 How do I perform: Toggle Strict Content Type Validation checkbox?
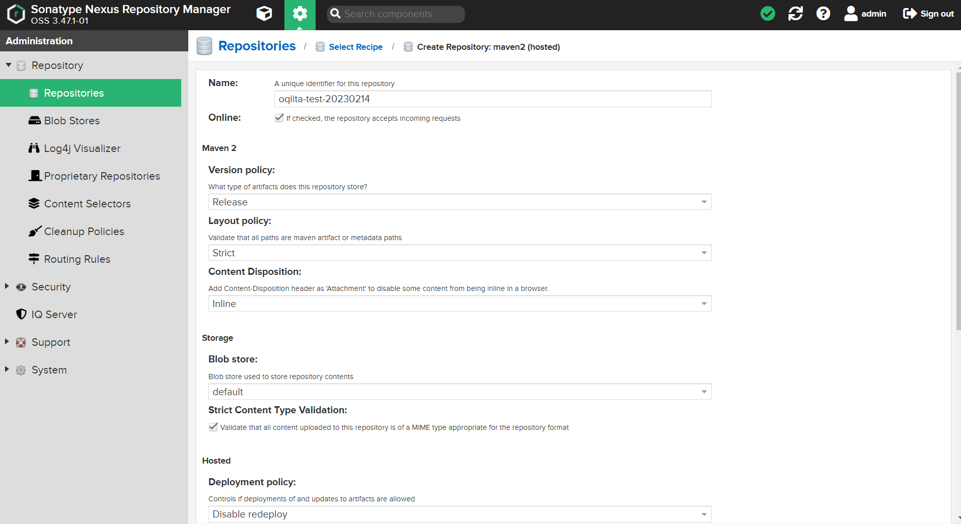[213, 427]
